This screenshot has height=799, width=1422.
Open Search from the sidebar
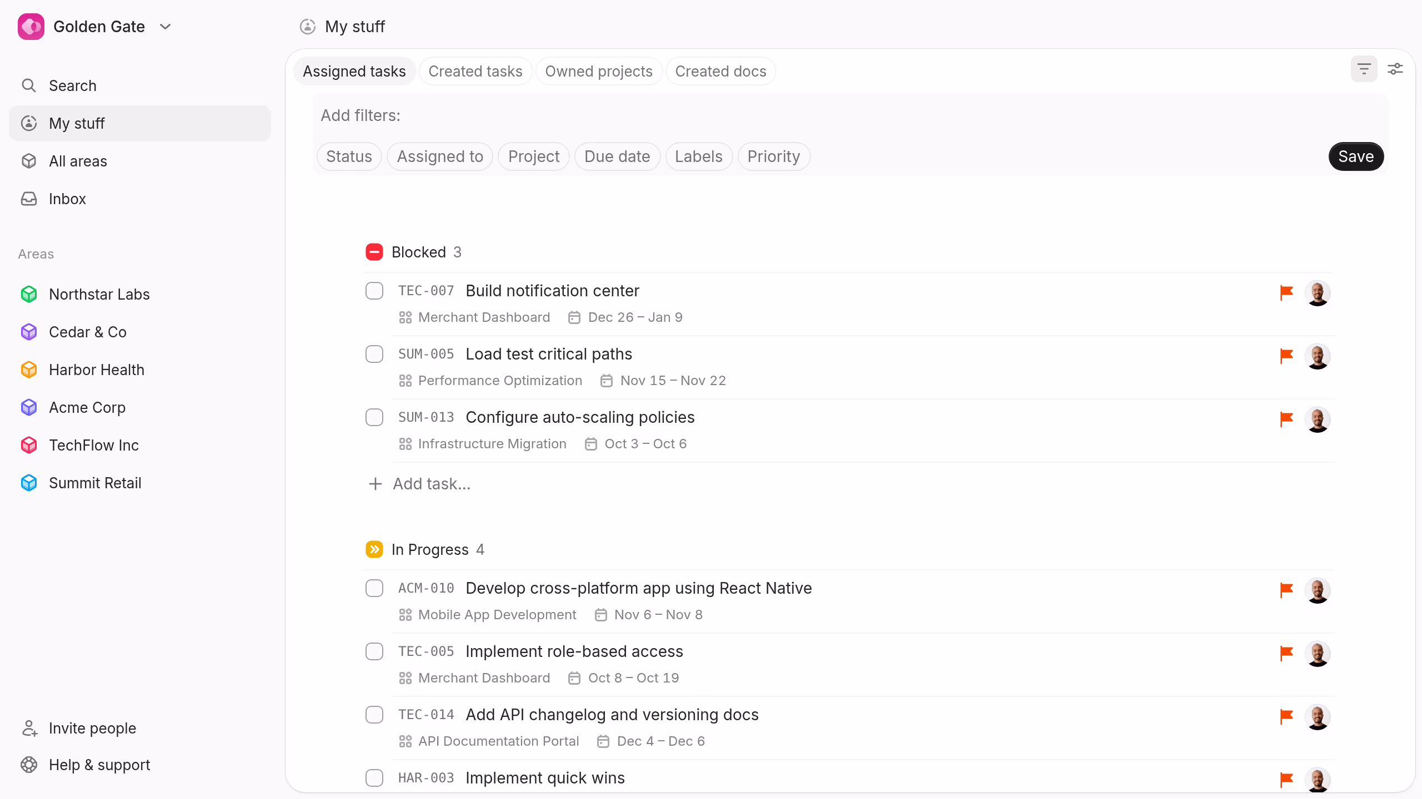[x=140, y=85]
